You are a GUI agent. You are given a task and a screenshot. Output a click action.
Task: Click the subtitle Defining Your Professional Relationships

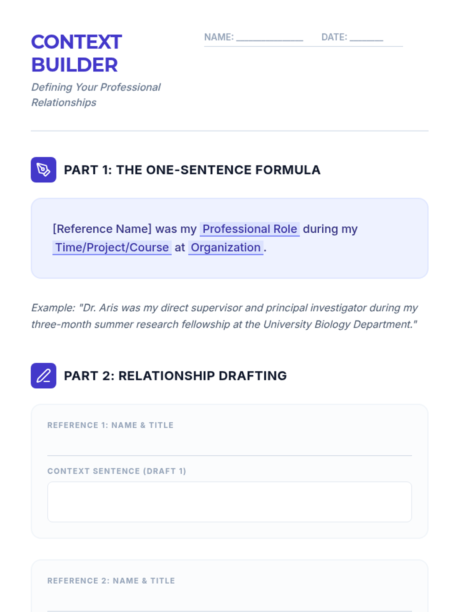[x=96, y=95]
